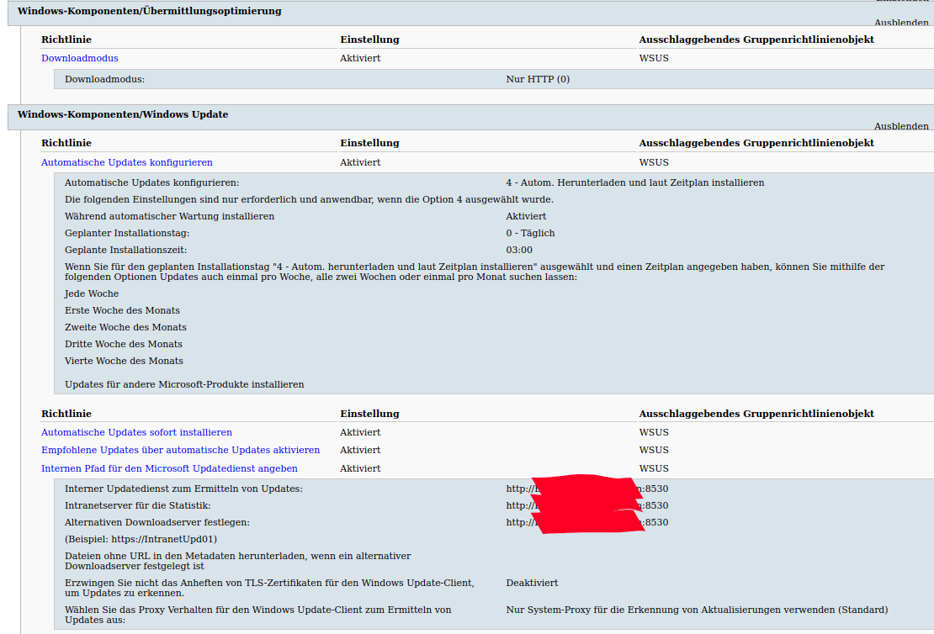Click 'Ausschlaggebendes Gruppenrichtlinienobjekt' header above Downloadmodus row
Viewport: 934px width, 634px height.
756,40
